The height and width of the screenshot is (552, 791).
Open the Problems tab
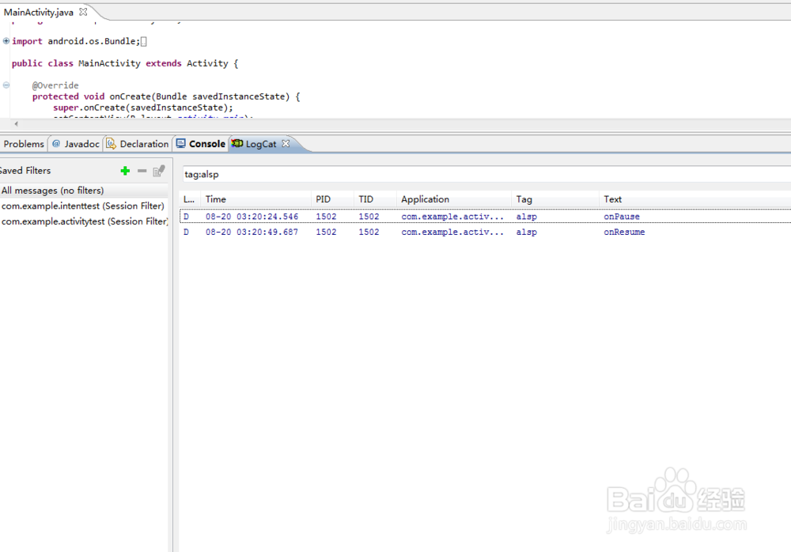[24, 144]
